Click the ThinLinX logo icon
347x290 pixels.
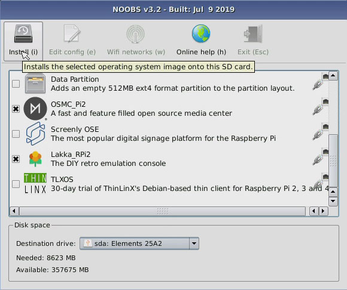(x=35, y=184)
